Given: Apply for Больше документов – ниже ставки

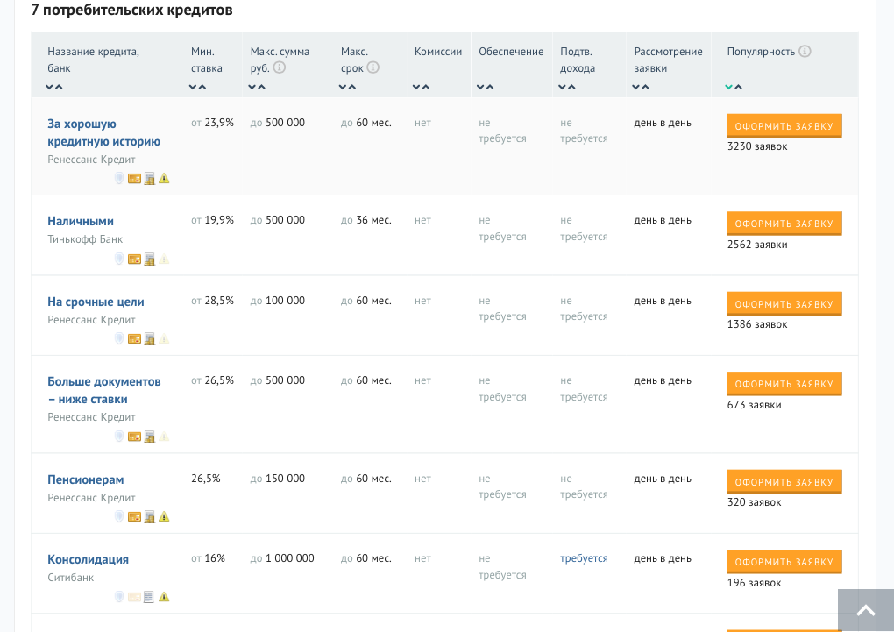Looking at the screenshot, I should click(784, 384).
